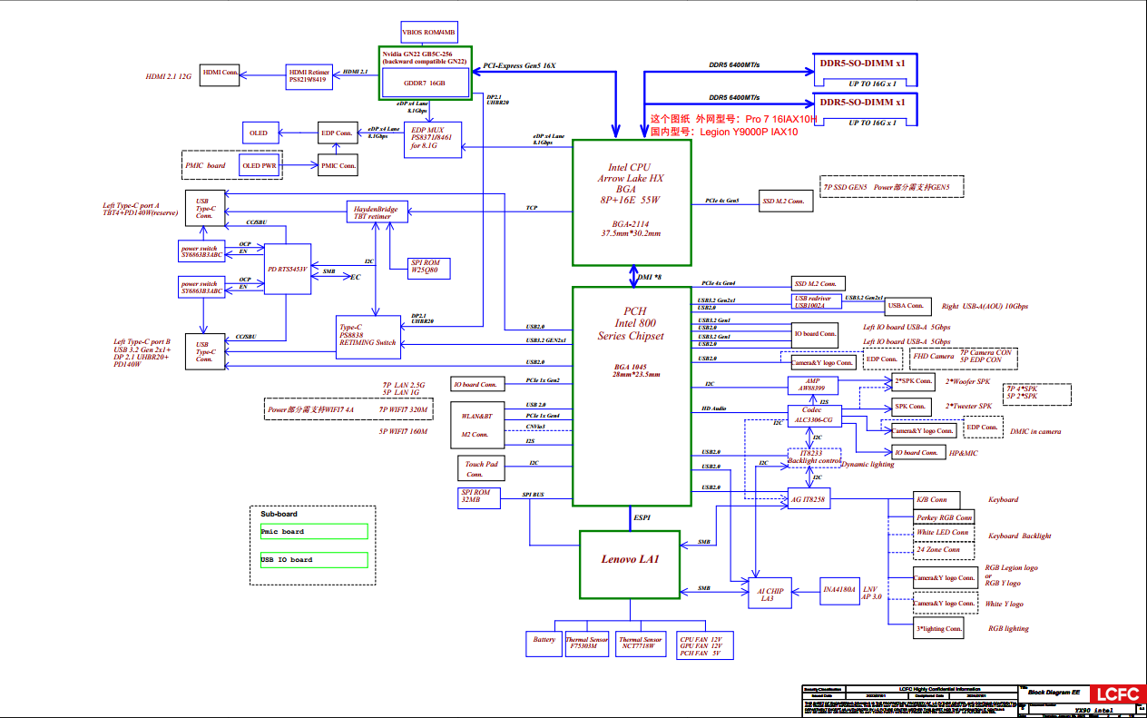Screen dimensions: 1147x718
Task: Click the PMIC Conn. block
Action: click(x=338, y=165)
